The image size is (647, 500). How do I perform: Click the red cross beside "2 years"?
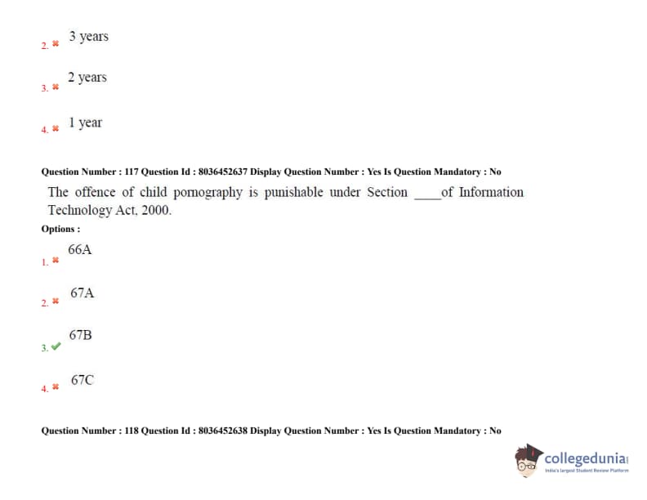click(56, 87)
